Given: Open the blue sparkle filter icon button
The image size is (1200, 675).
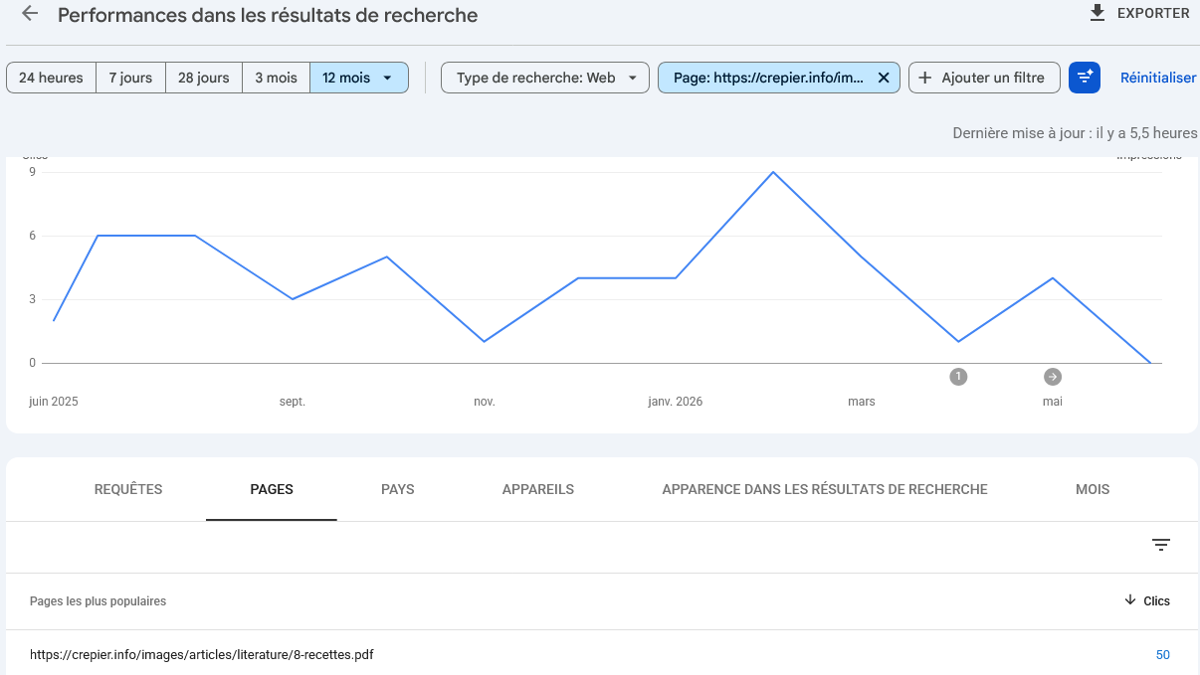Looking at the screenshot, I should tap(1085, 78).
